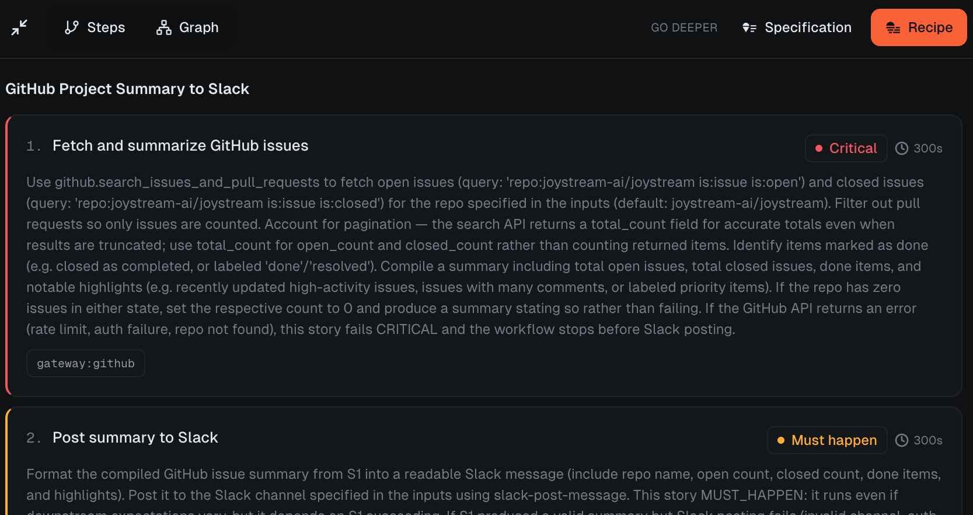Select the gateway:github tag

point(86,363)
